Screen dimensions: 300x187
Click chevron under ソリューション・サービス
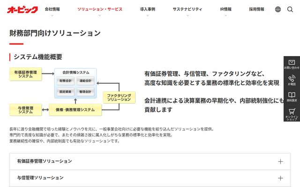point(100,15)
